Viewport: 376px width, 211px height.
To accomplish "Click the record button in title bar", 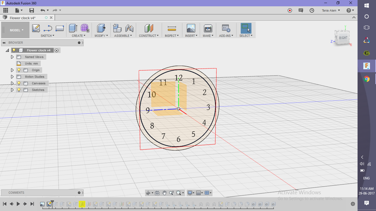I will coord(290,10).
